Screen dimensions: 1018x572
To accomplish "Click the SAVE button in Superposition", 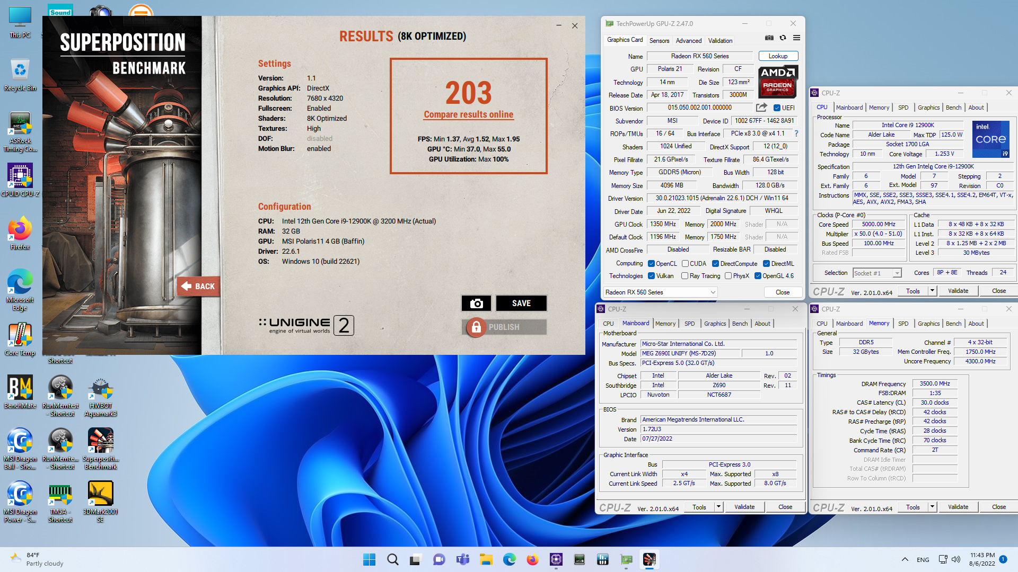I will (x=521, y=303).
